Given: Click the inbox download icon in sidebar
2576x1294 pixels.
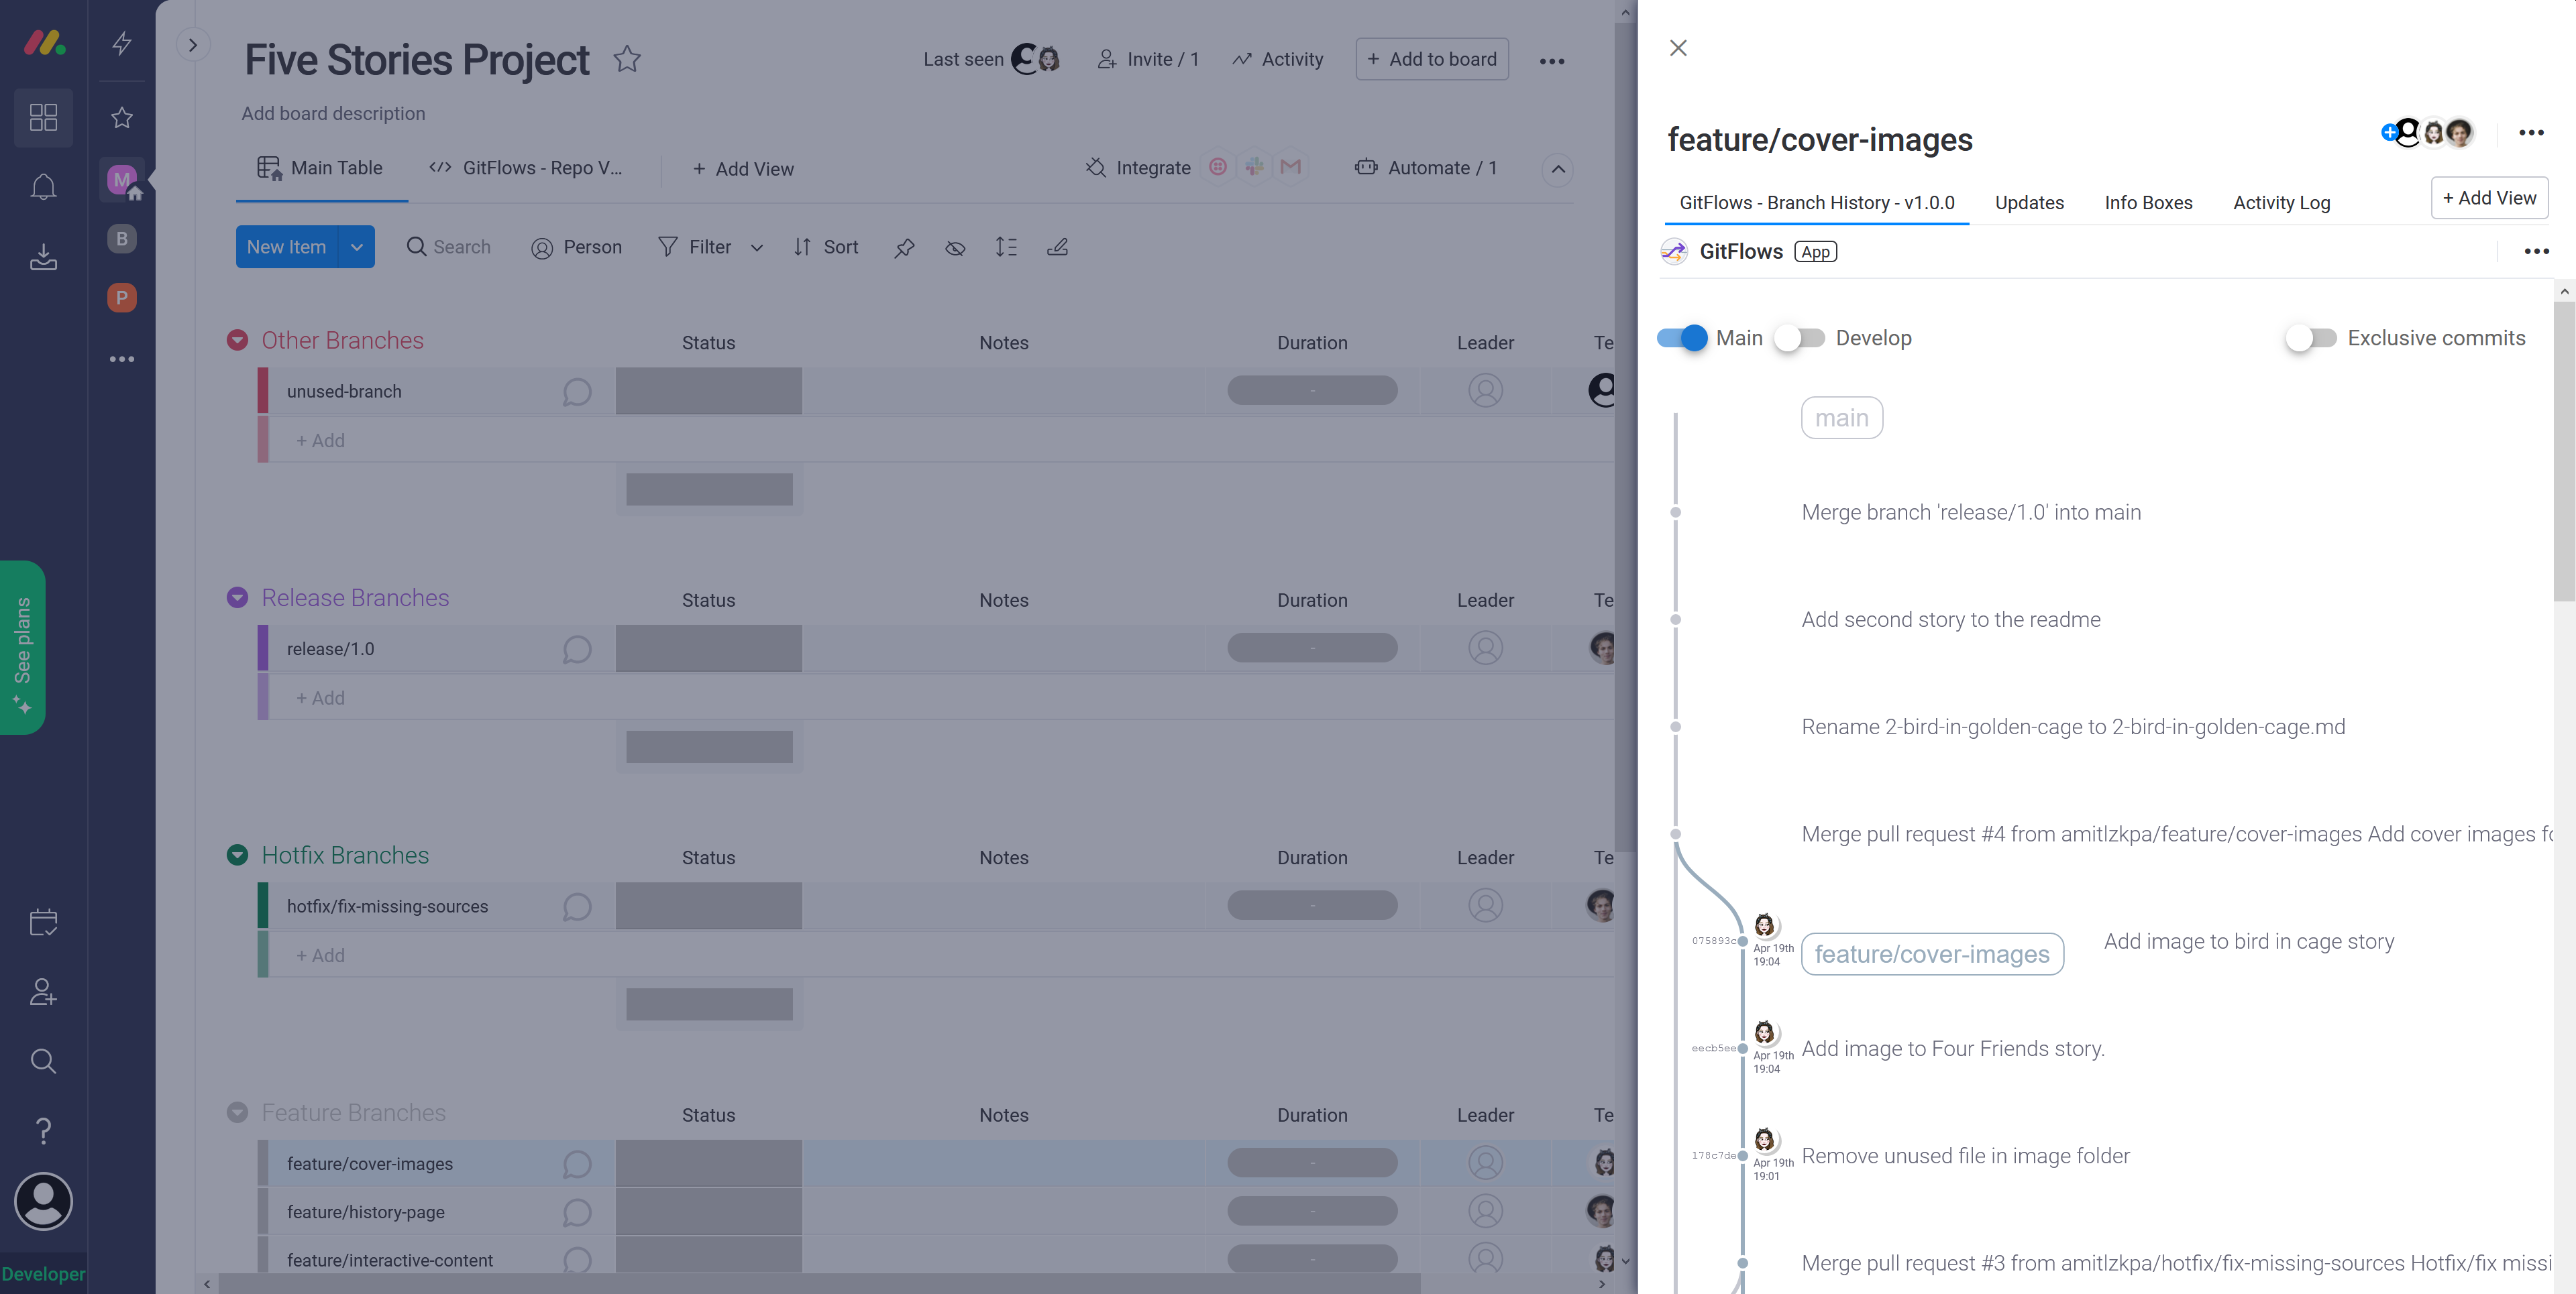Looking at the screenshot, I should 43,257.
